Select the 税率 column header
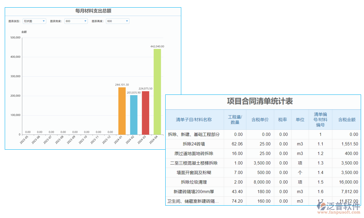 (282, 120)
